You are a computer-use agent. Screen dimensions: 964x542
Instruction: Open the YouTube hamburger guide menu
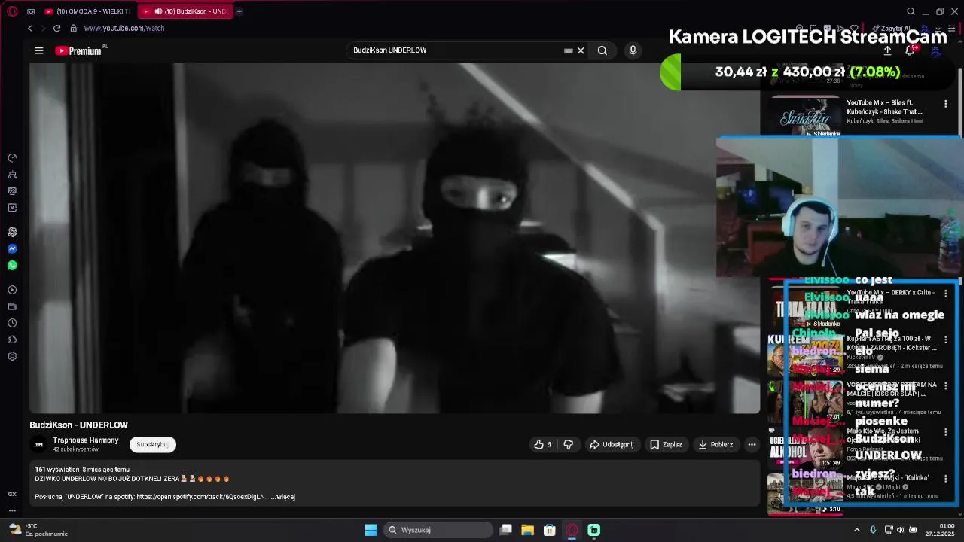pyautogui.click(x=39, y=50)
